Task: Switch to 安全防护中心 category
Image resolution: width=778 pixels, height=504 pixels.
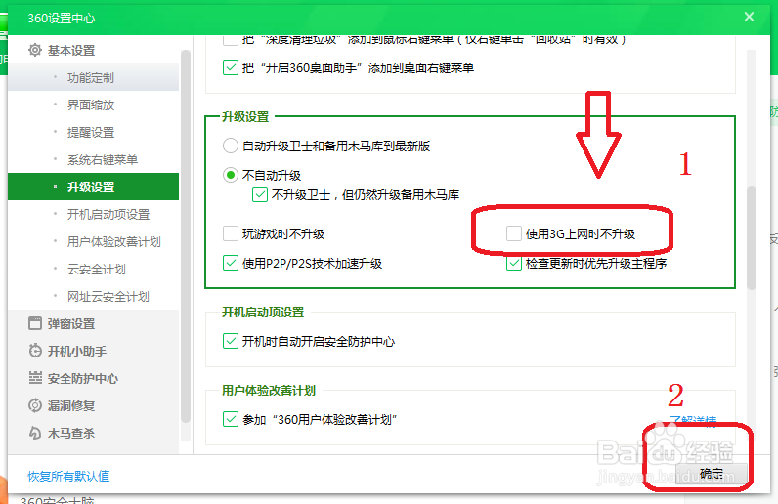Action: [93, 378]
